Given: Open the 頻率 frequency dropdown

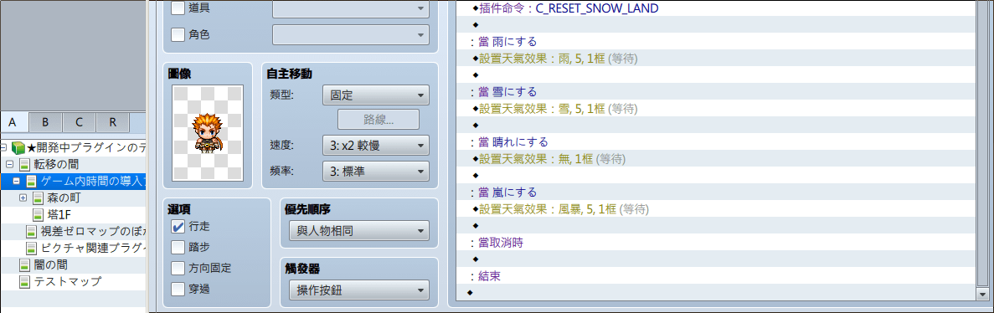Looking at the screenshot, I should coord(375,171).
